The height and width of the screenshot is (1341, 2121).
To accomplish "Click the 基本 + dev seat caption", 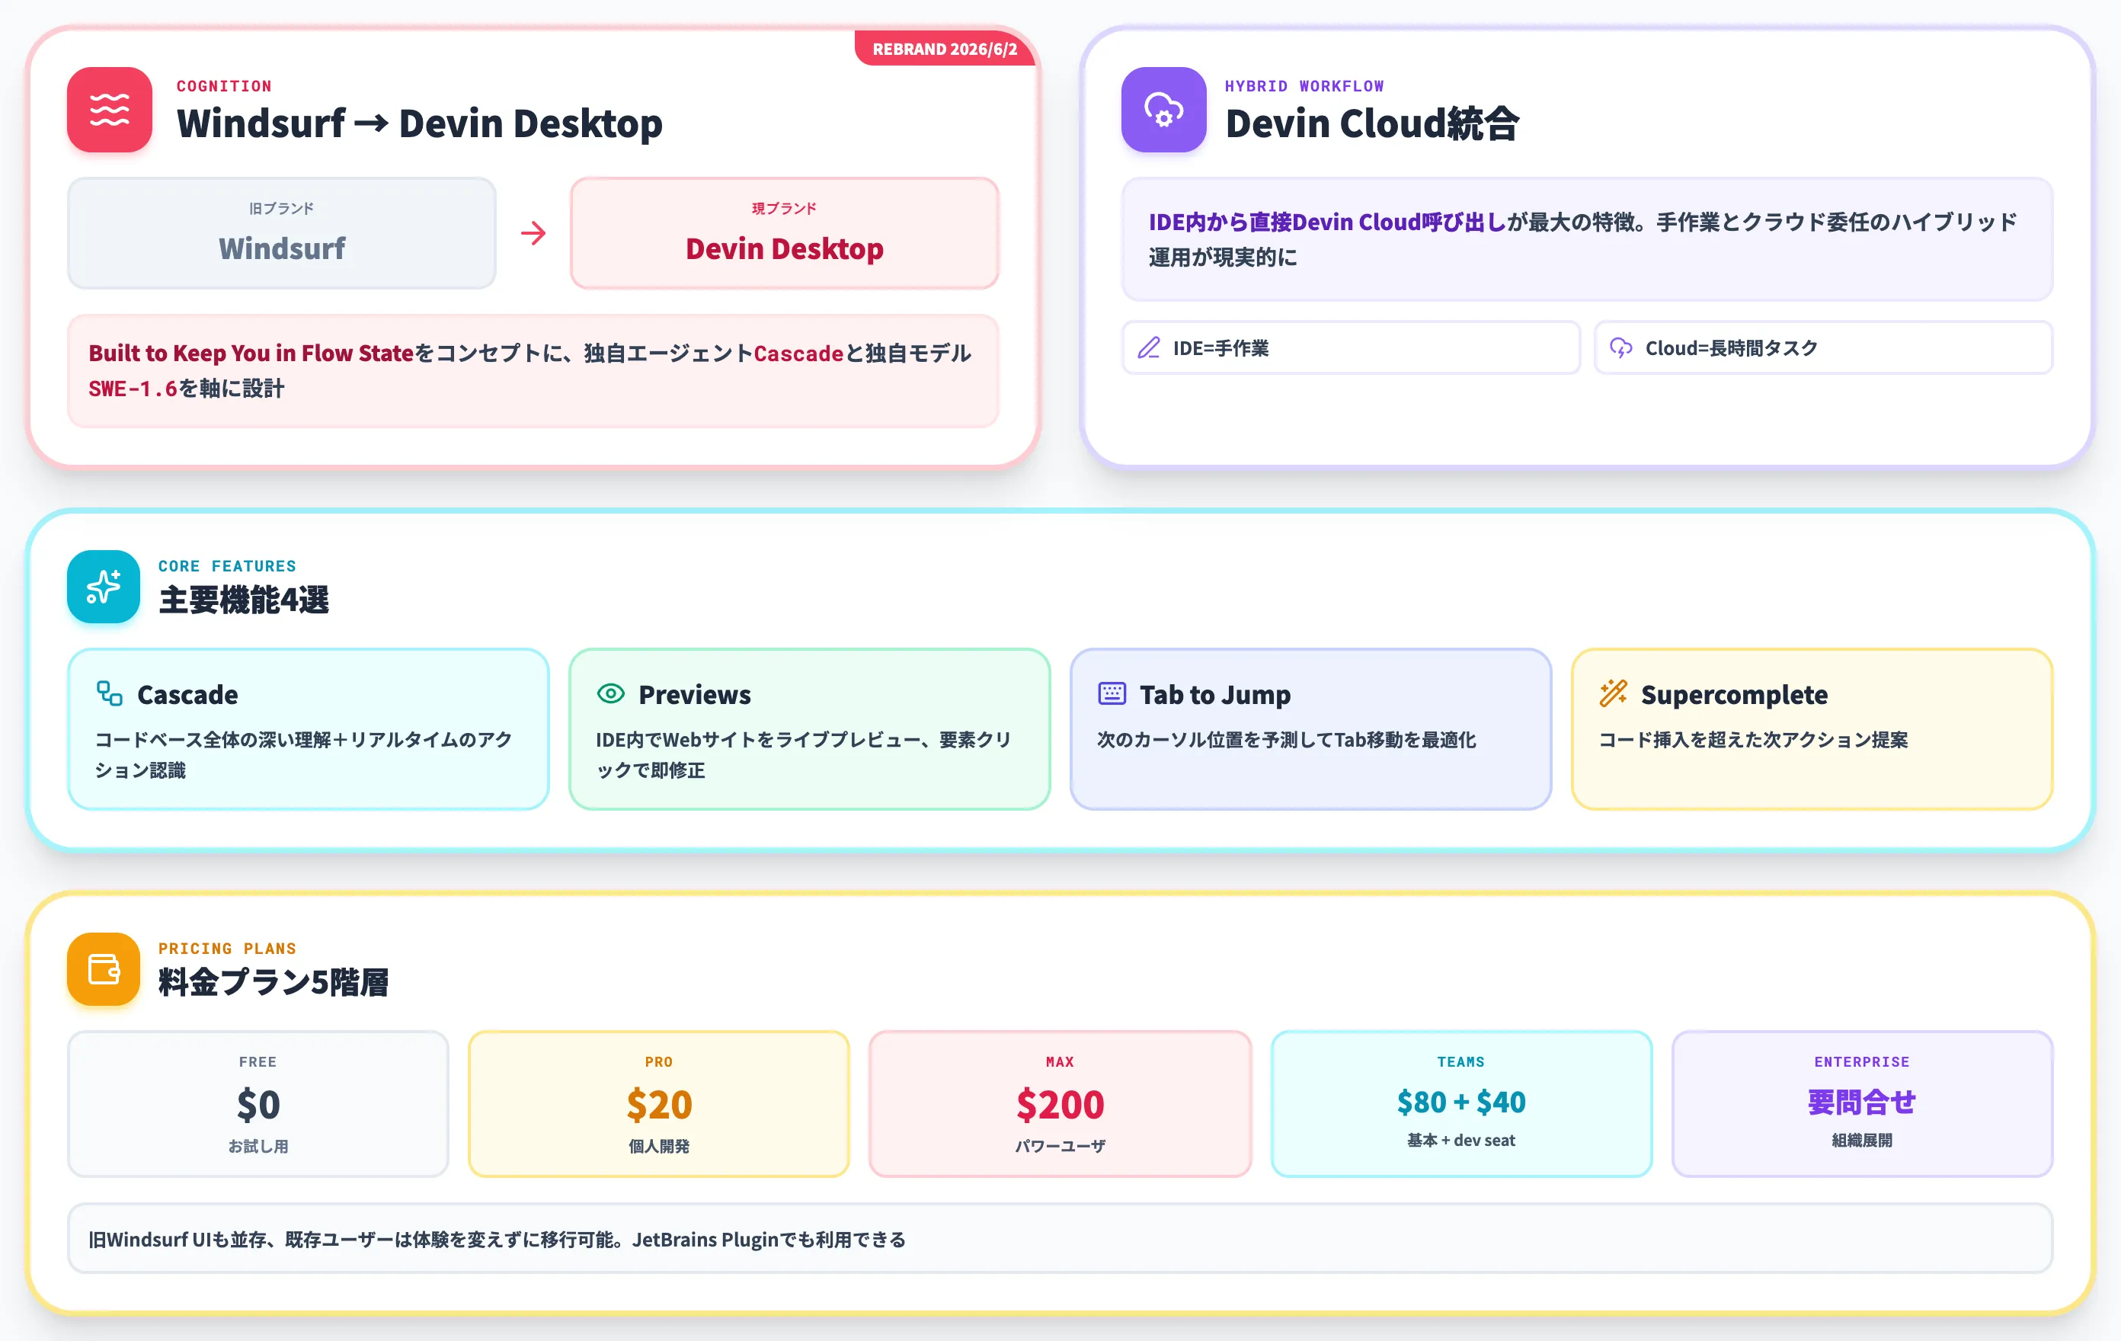I will click(1461, 1140).
